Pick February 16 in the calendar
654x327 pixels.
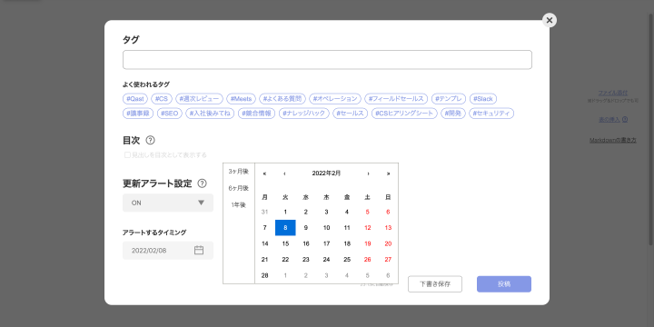(306, 243)
